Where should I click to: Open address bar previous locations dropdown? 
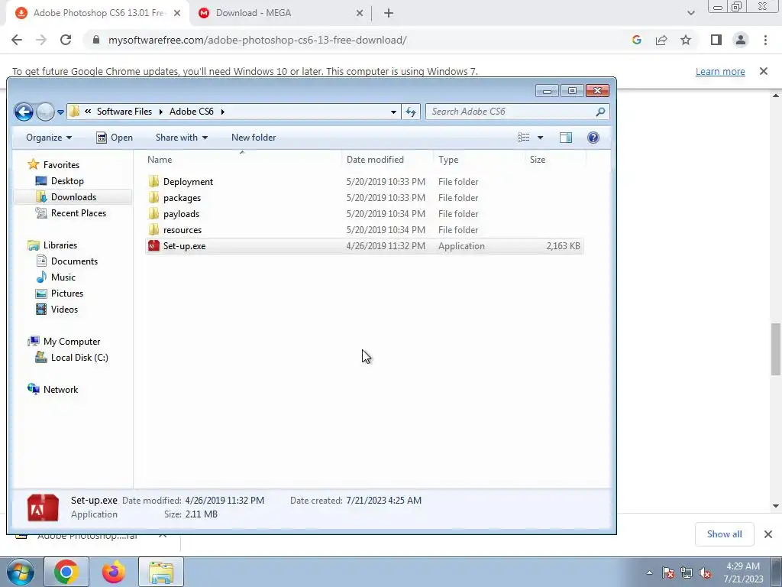coord(393,112)
